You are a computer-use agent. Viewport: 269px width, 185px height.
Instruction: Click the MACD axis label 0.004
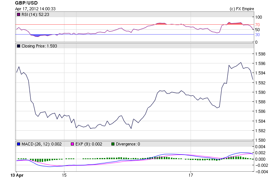tap(260, 147)
